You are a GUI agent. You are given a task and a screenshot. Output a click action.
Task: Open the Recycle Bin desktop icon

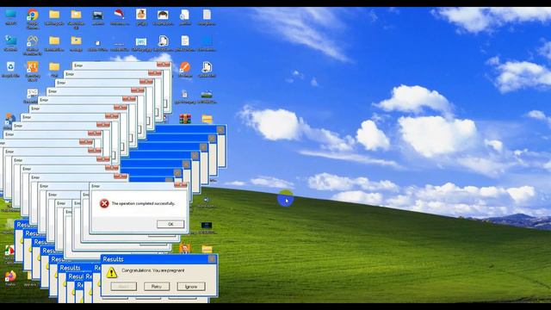pyautogui.click(x=10, y=67)
